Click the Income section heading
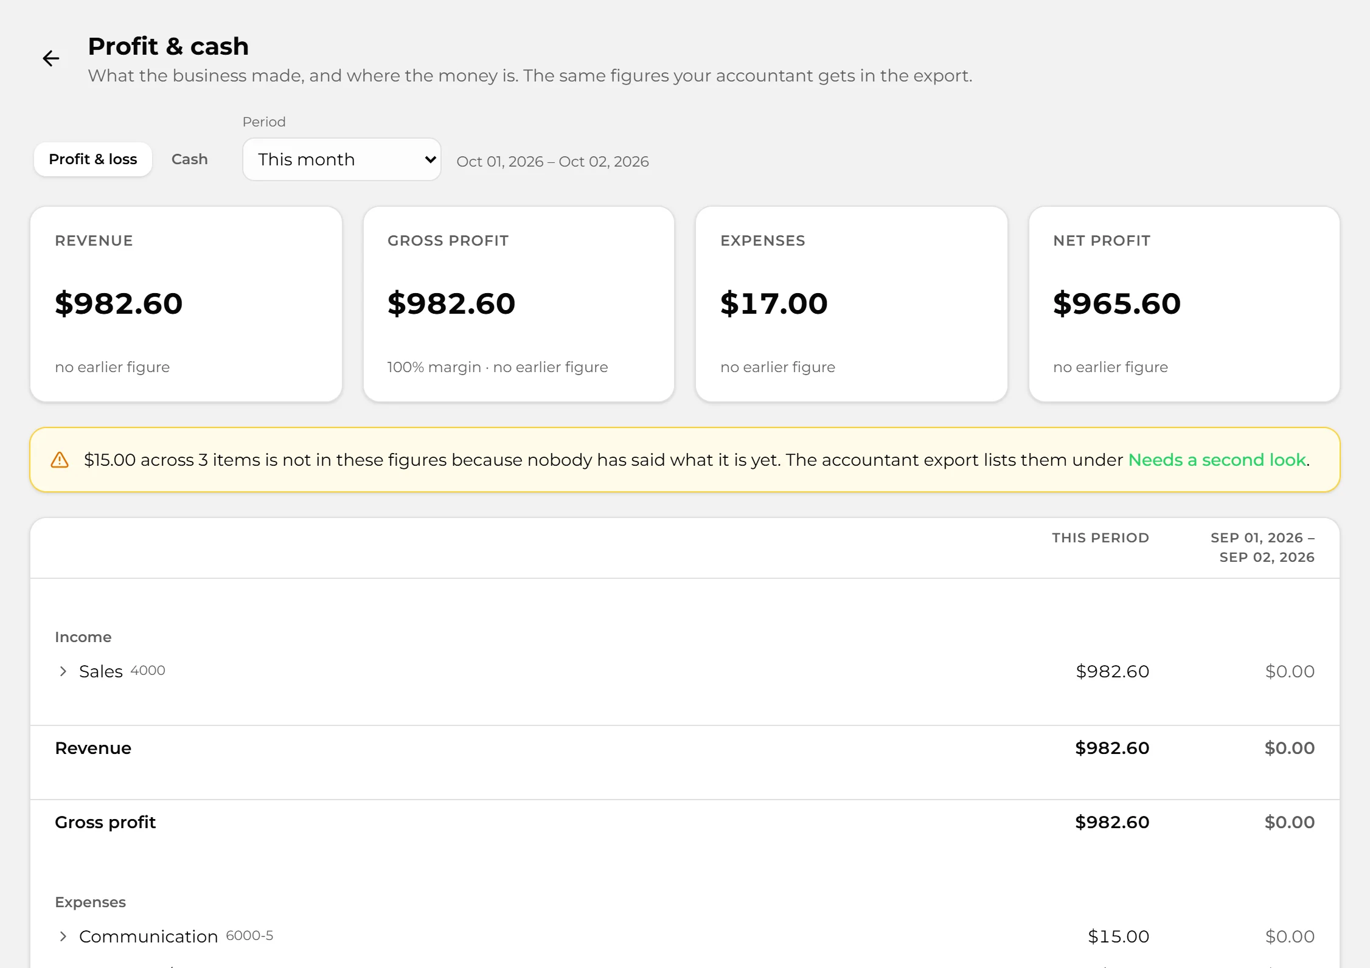This screenshot has width=1370, height=968. tap(83, 637)
